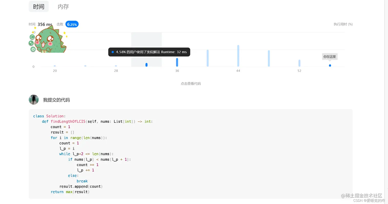Click the 20 x-axis label
Screen dimensions: 388x204
(x=55, y=71)
